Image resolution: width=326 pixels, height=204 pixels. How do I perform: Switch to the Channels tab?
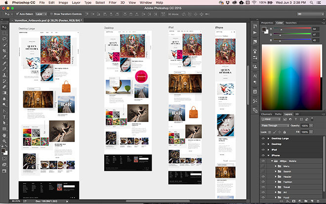[266, 114]
